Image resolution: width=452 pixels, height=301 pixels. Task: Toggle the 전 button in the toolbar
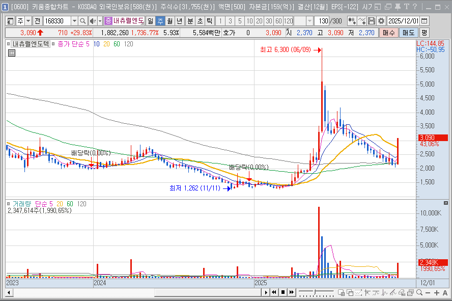37,21
